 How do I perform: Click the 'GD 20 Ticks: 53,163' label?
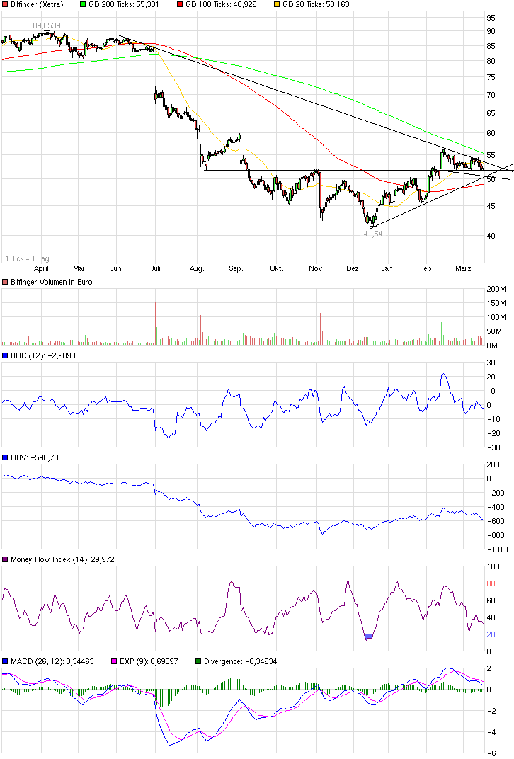(x=316, y=4)
